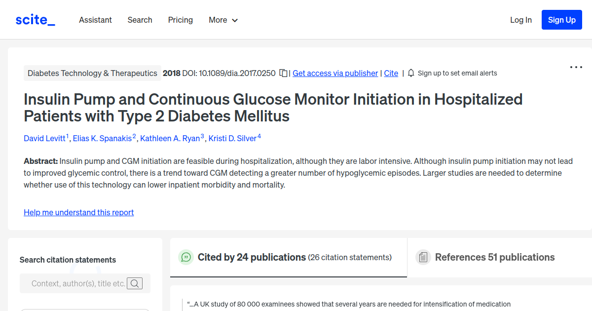Select the Assistant navigation item

tap(95, 20)
